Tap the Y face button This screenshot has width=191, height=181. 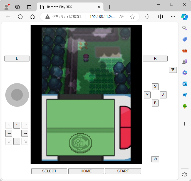[147, 95]
